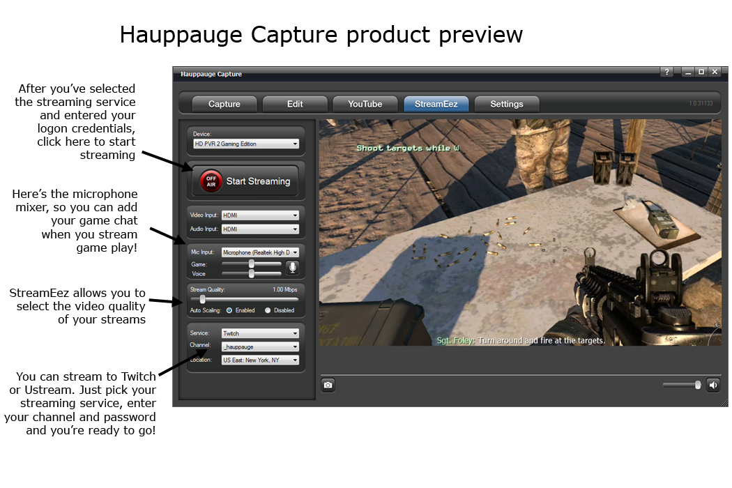The image size is (732, 488).
Task: Select Disabled for Auto Scaling
Action: (268, 310)
